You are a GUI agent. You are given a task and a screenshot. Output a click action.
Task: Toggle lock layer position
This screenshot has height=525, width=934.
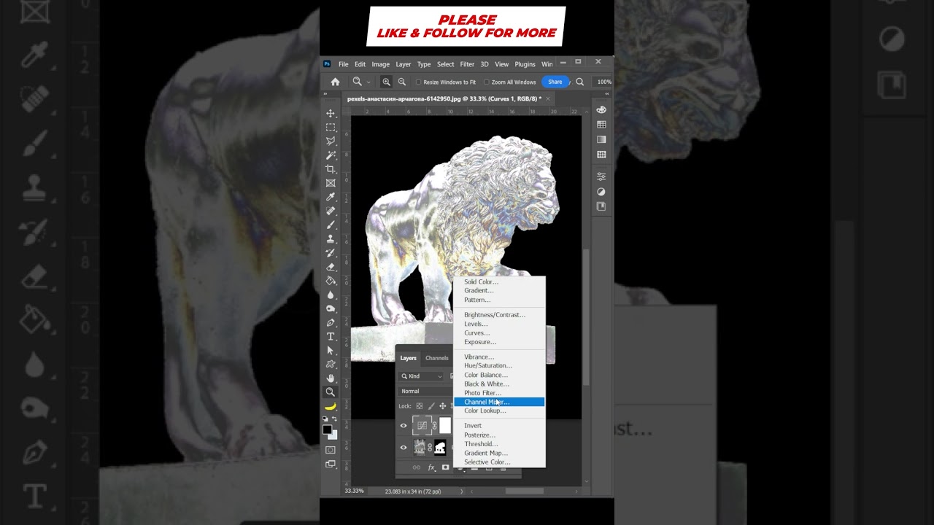[442, 406]
